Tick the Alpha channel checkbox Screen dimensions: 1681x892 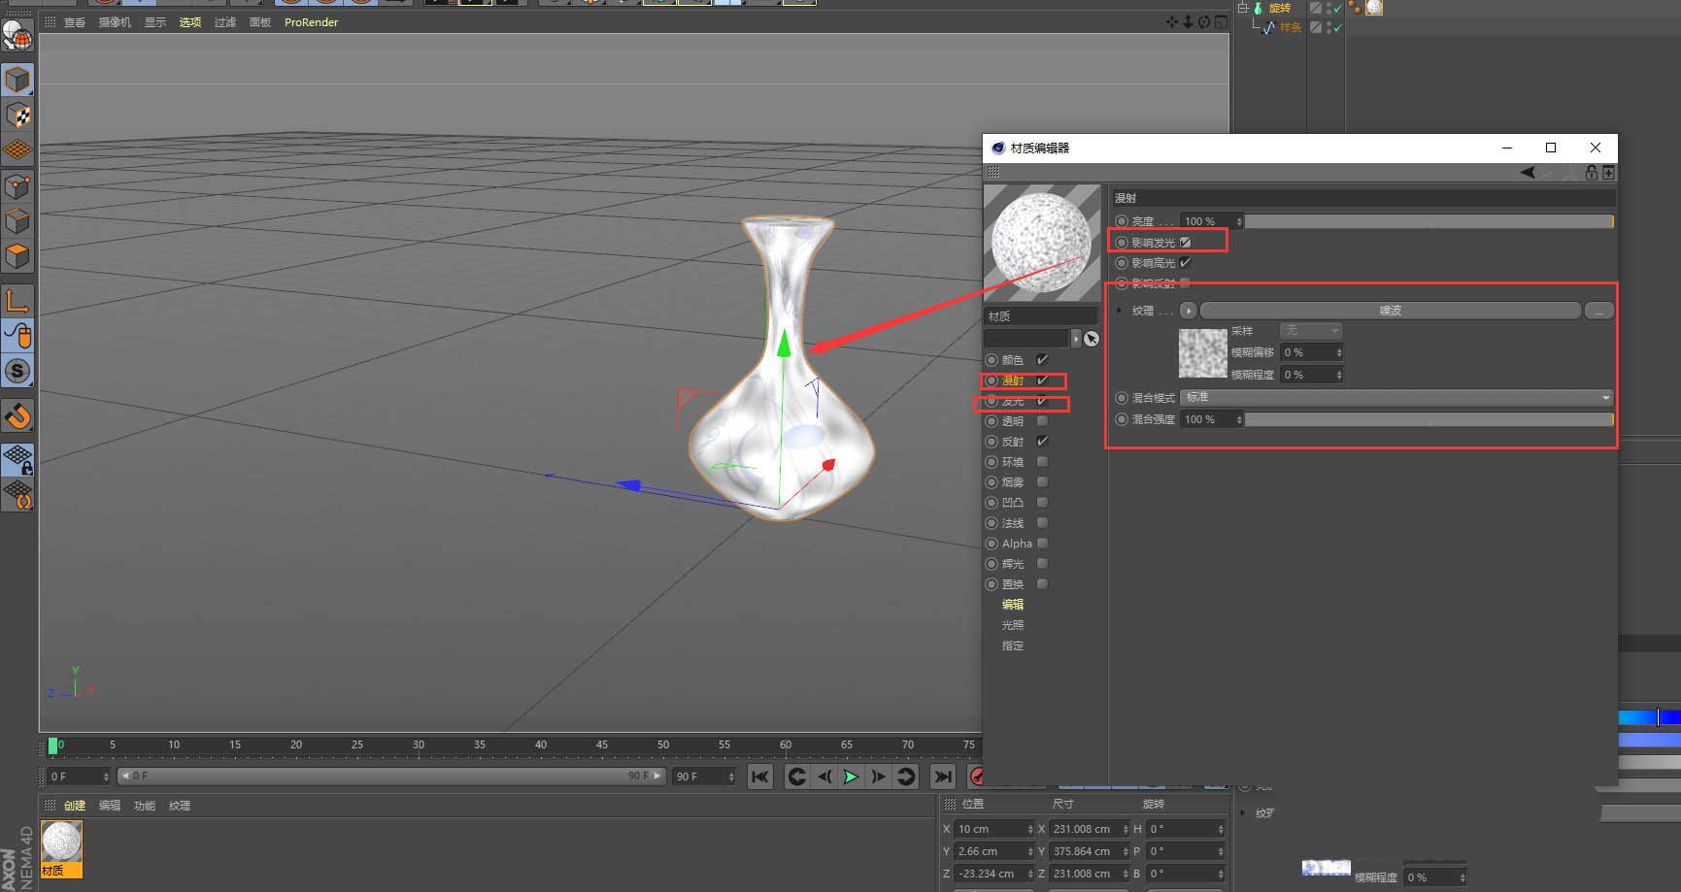[x=1042, y=544]
